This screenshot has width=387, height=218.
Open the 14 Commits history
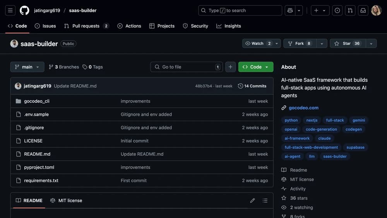pyautogui.click(x=252, y=86)
